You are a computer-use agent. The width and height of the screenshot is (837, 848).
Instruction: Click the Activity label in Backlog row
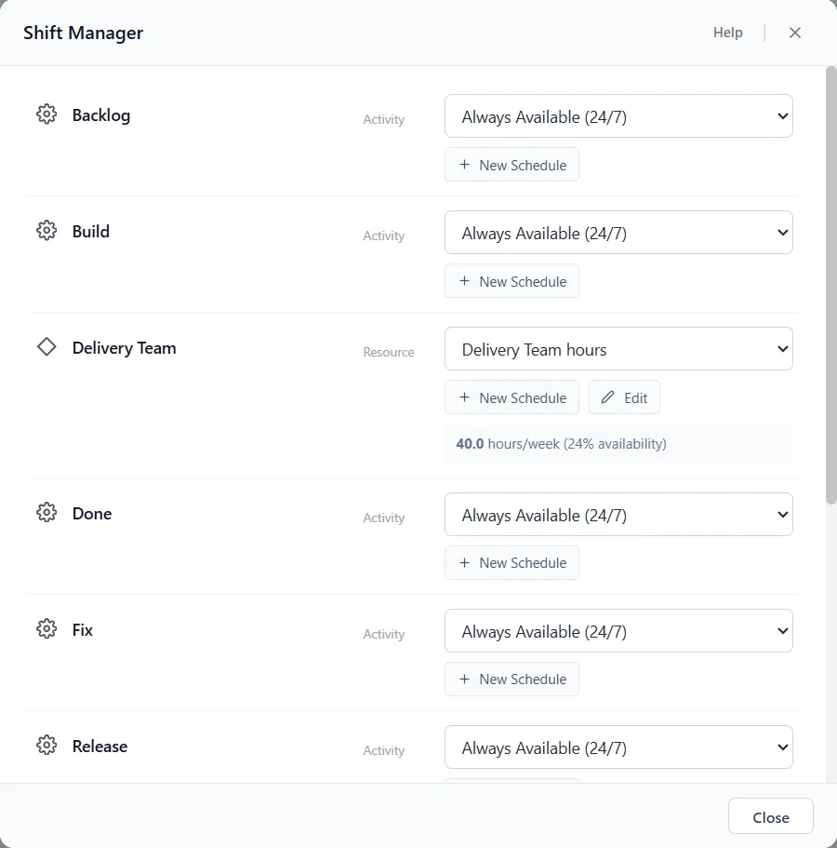click(384, 119)
